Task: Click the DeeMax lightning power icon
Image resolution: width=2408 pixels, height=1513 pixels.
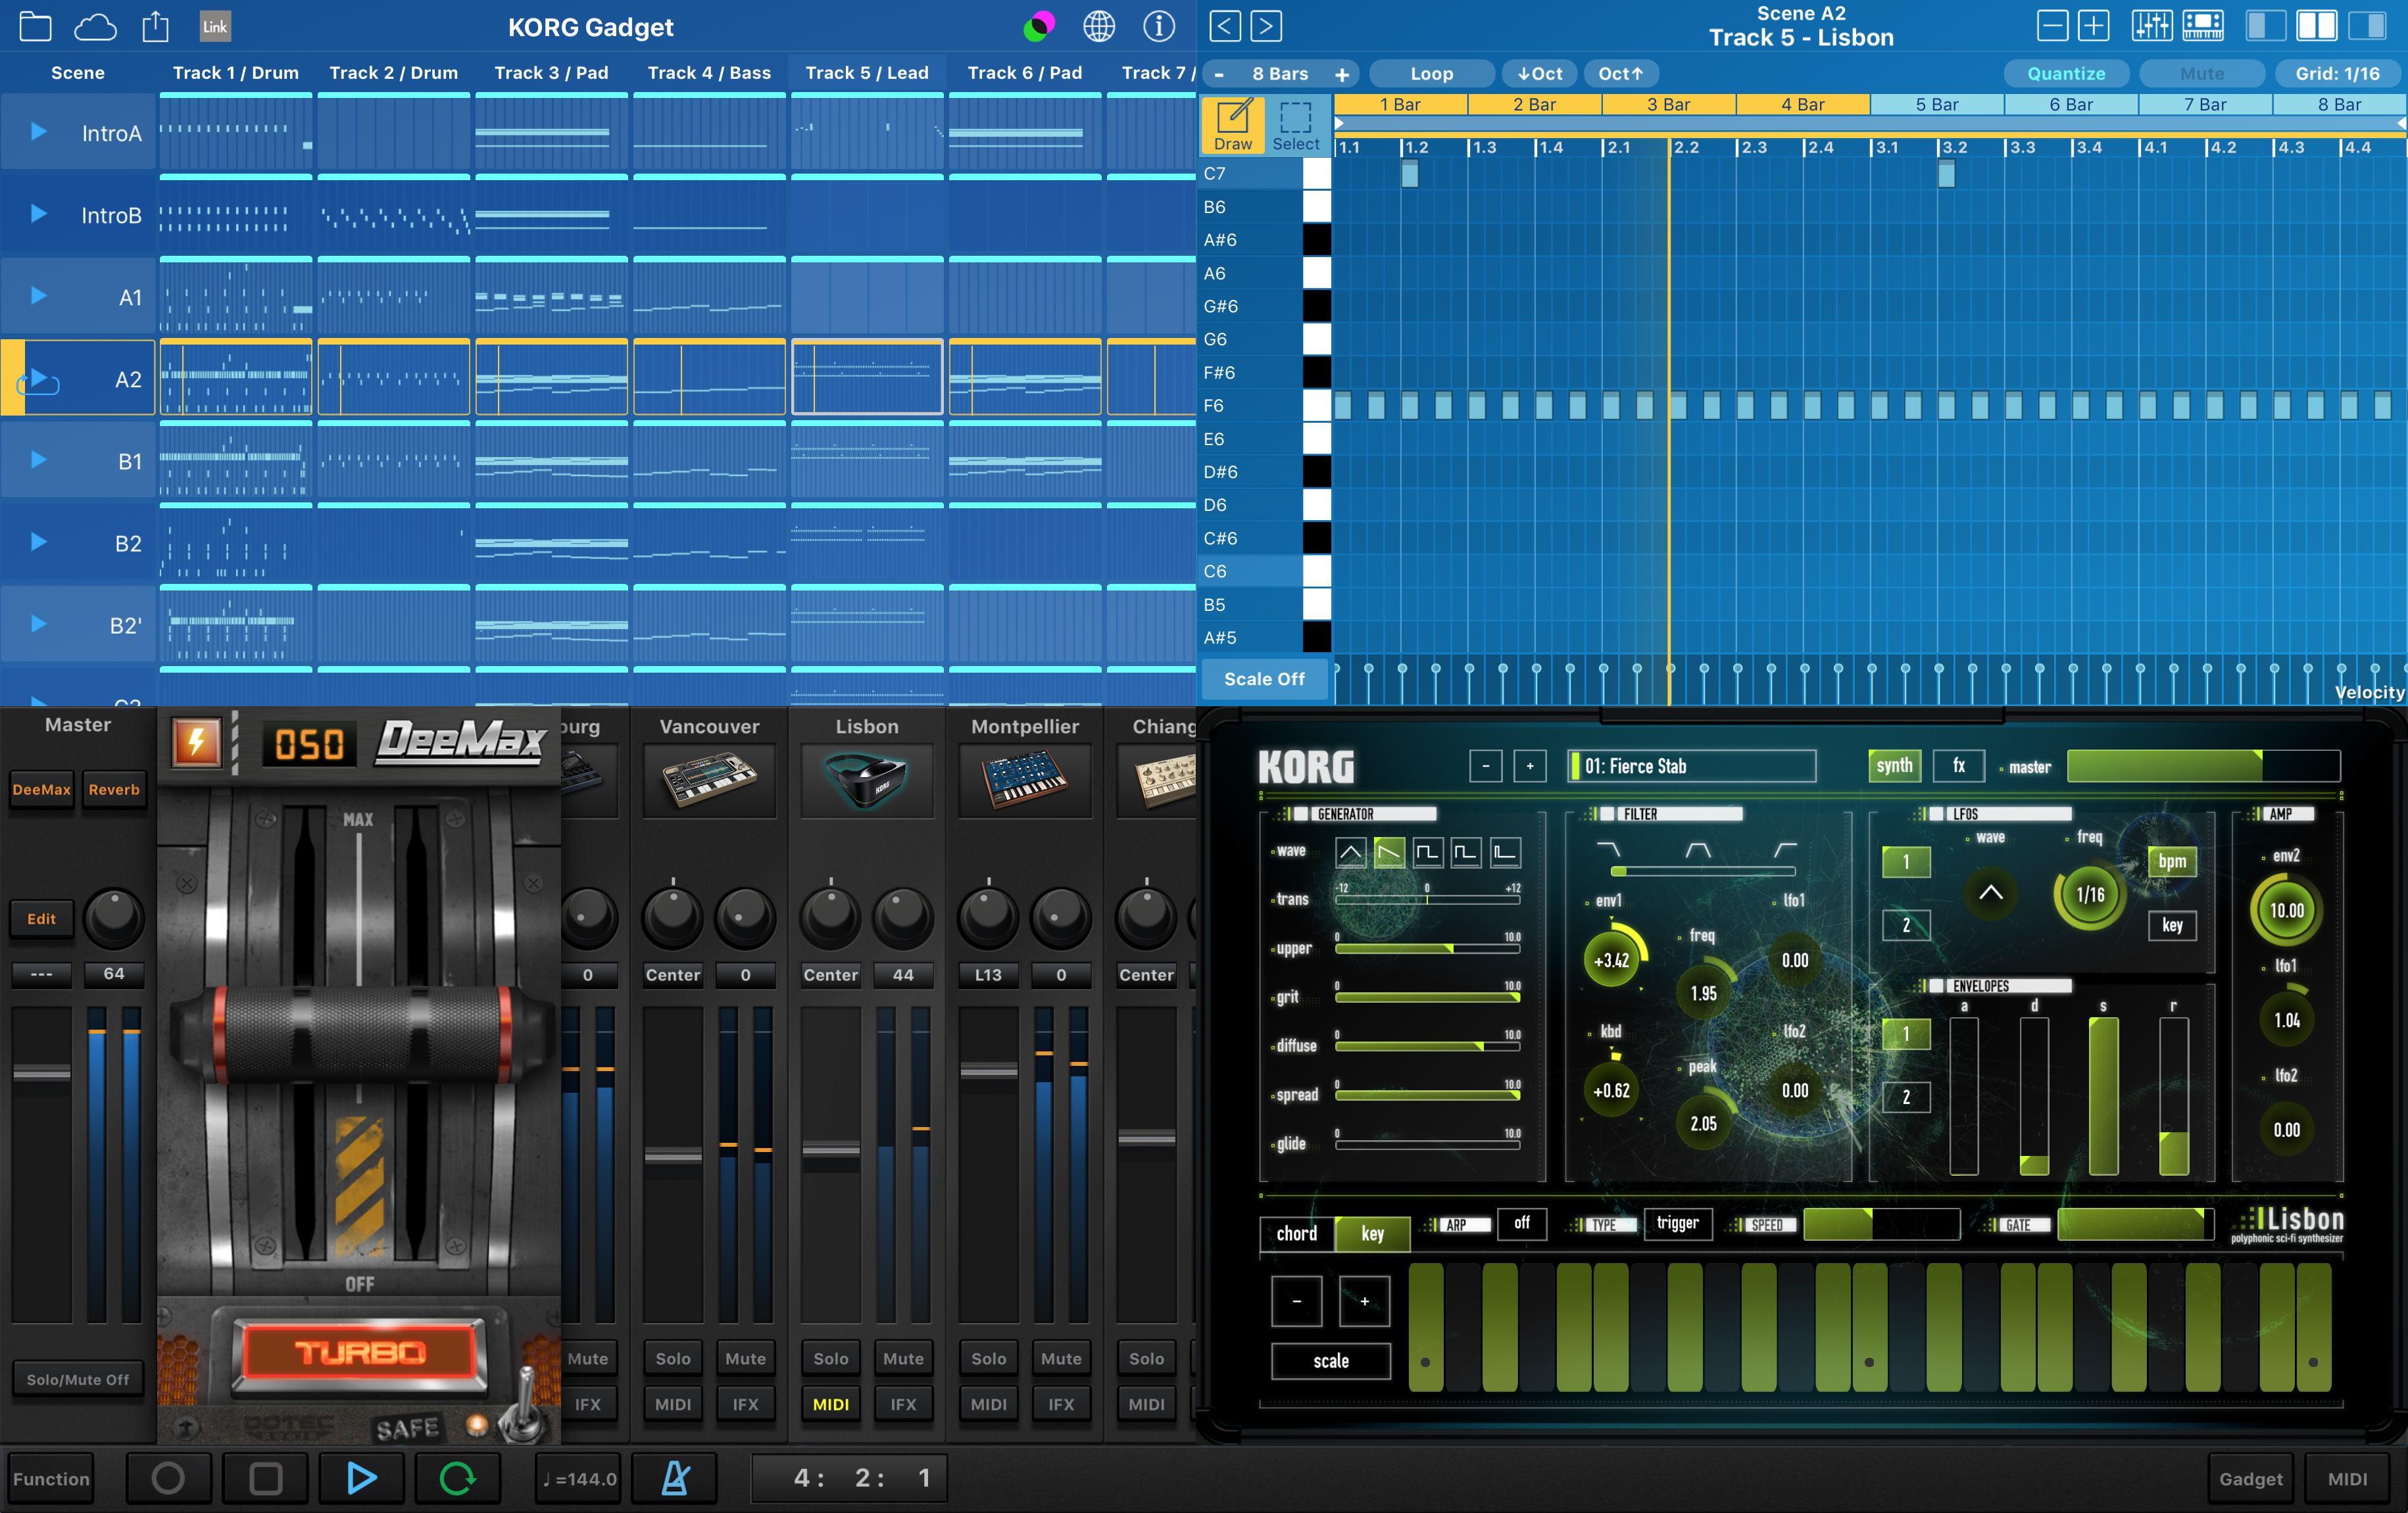Action: coord(196,743)
